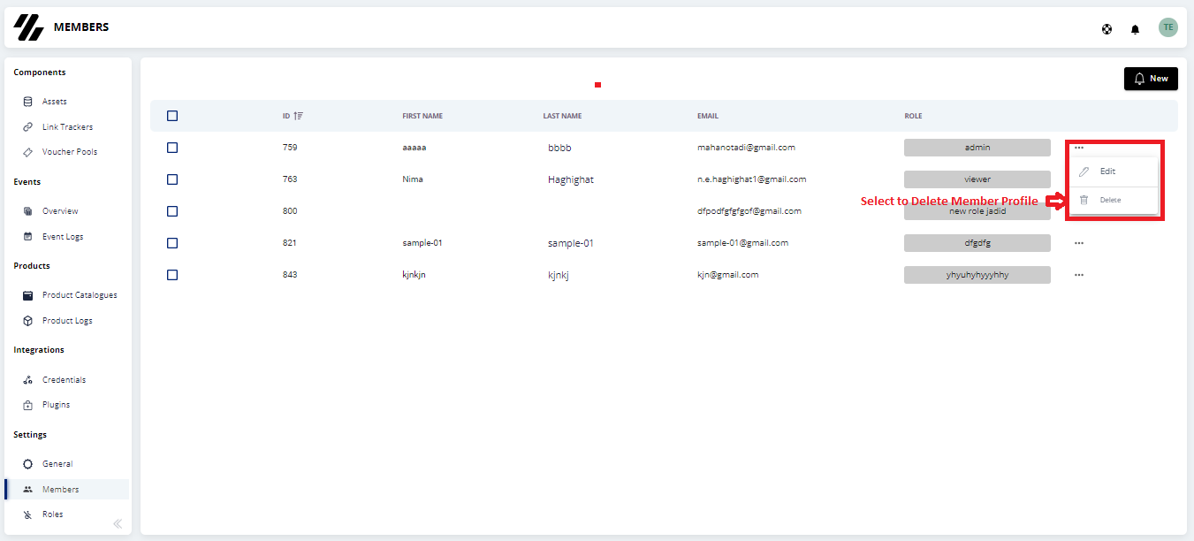The image size is (1194, 541).
Task: Check the box for member 800
Action: [x=172, y=211]
